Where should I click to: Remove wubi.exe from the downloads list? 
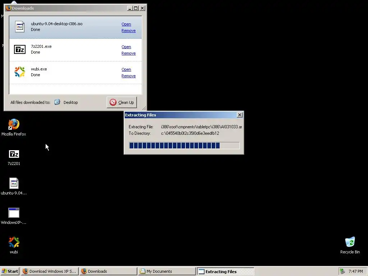tap(129, 76)
